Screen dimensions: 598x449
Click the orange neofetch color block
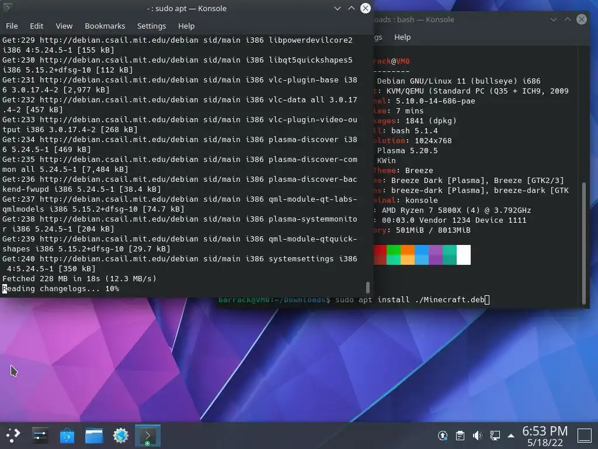point(407,255)
